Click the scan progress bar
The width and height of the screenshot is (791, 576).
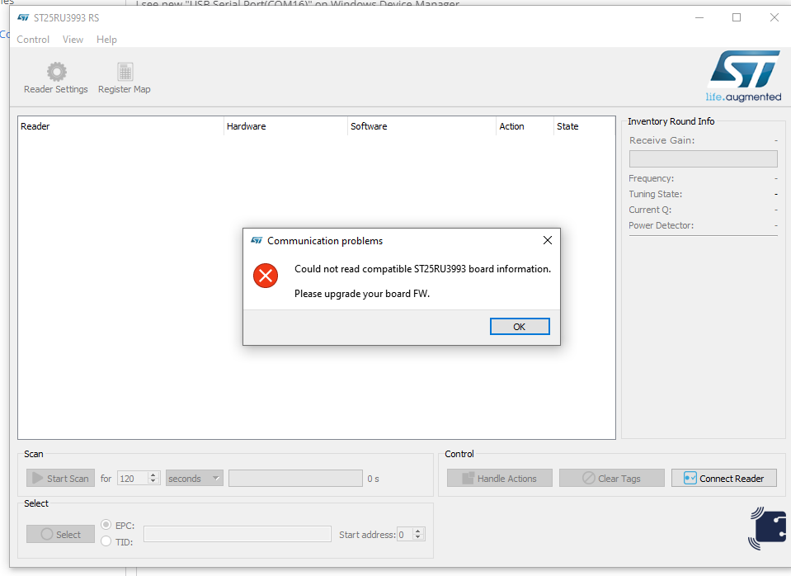(x=295, y=478)
